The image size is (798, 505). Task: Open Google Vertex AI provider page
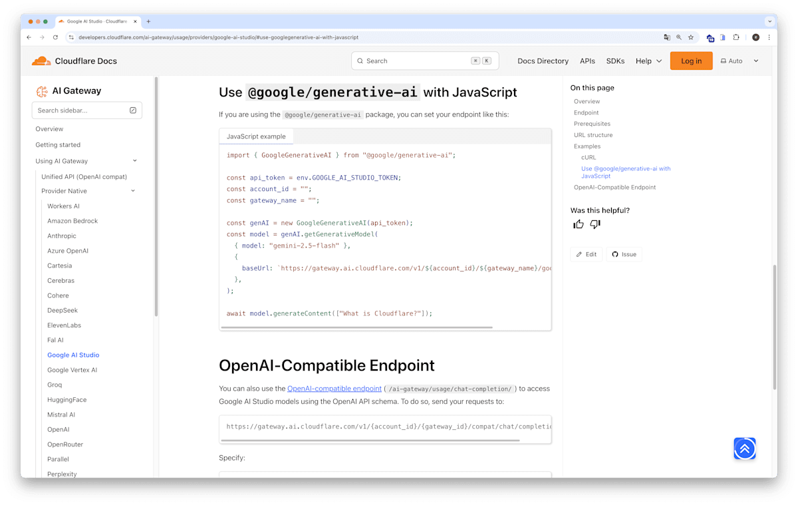[x=72, y=370]
